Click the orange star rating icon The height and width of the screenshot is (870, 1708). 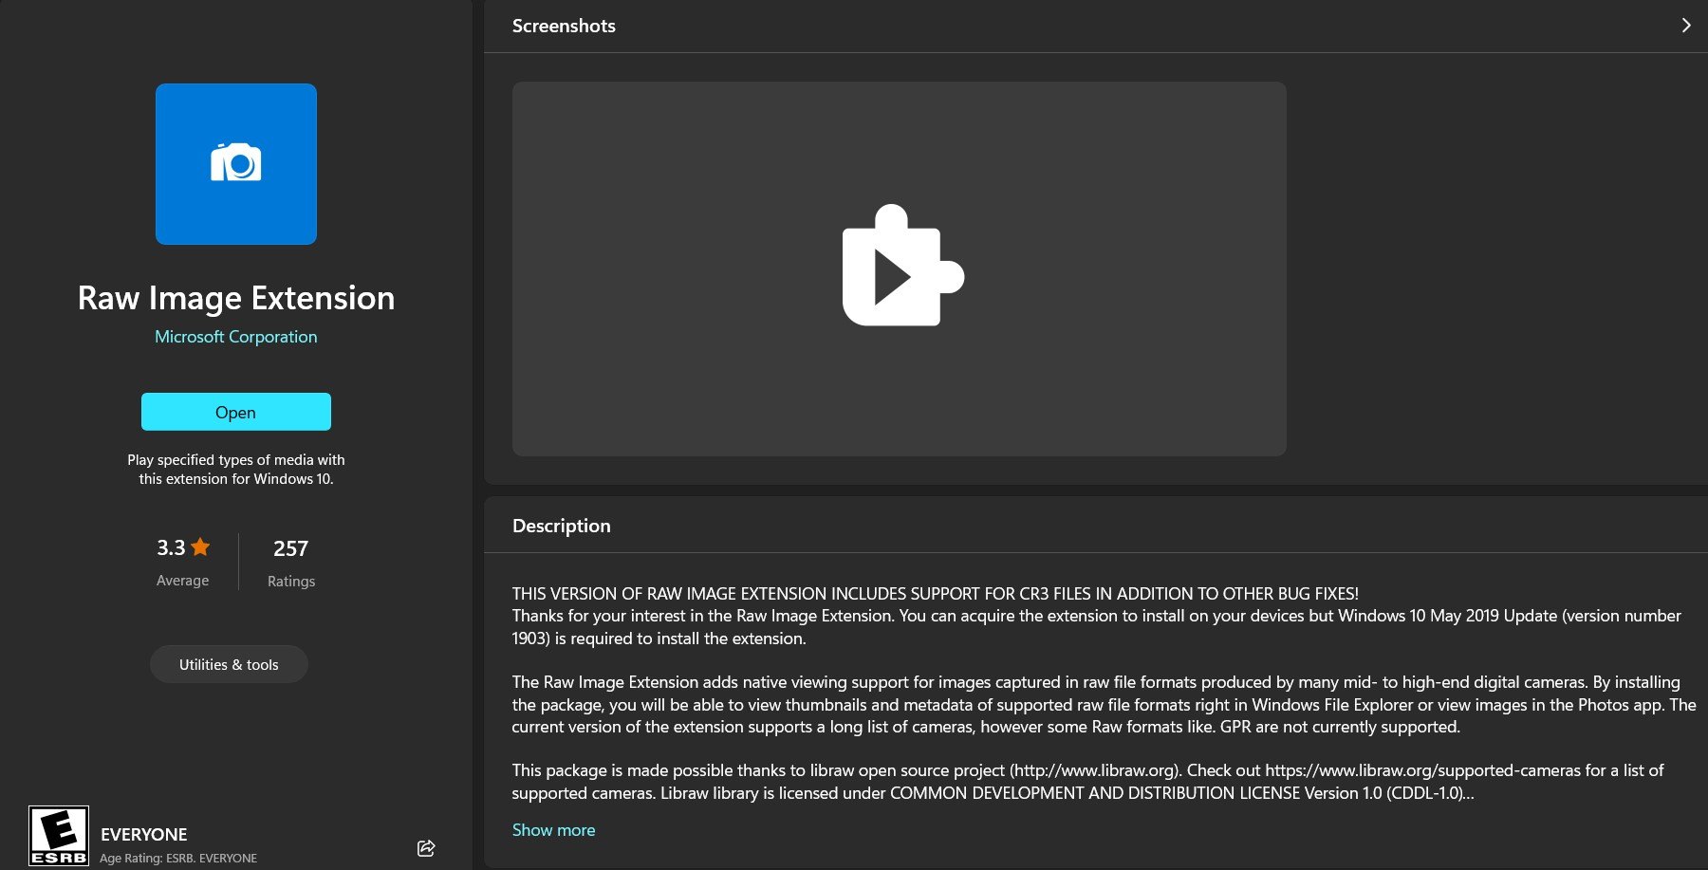[x=200, y=547]
